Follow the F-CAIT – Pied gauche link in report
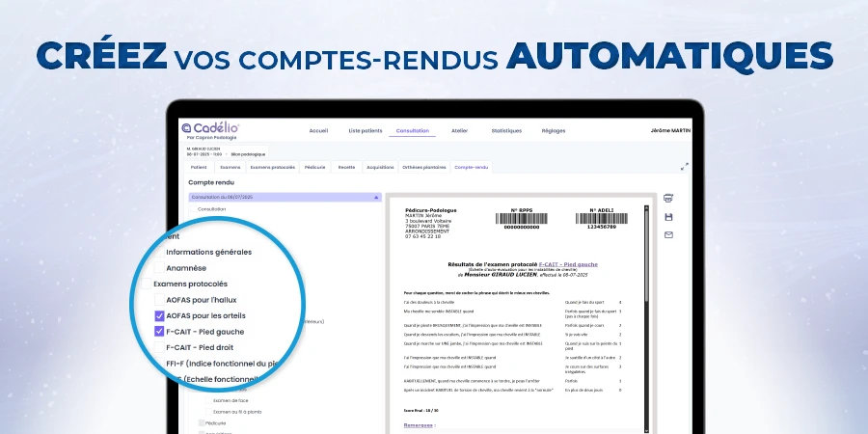 pos(568,264)
